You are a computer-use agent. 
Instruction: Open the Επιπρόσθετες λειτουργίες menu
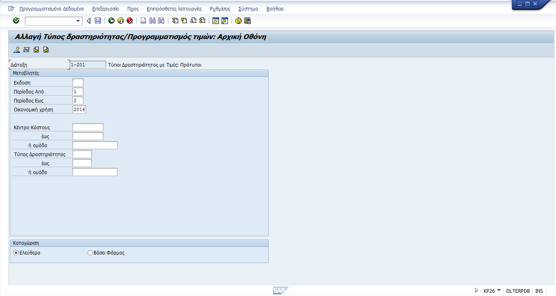pos(174,9)
